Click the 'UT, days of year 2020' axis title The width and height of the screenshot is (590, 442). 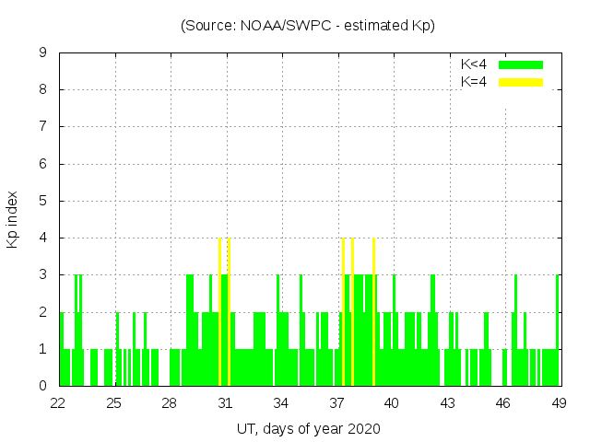307,428
